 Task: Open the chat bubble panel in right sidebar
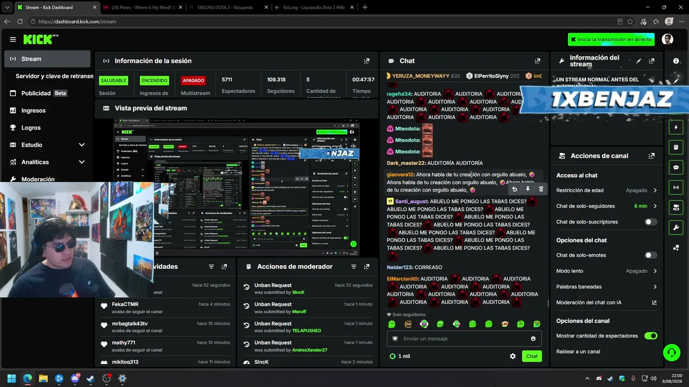(676, 167)
